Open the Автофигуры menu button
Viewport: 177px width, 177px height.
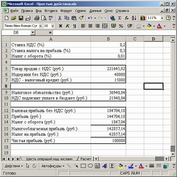tap(53, 166)
